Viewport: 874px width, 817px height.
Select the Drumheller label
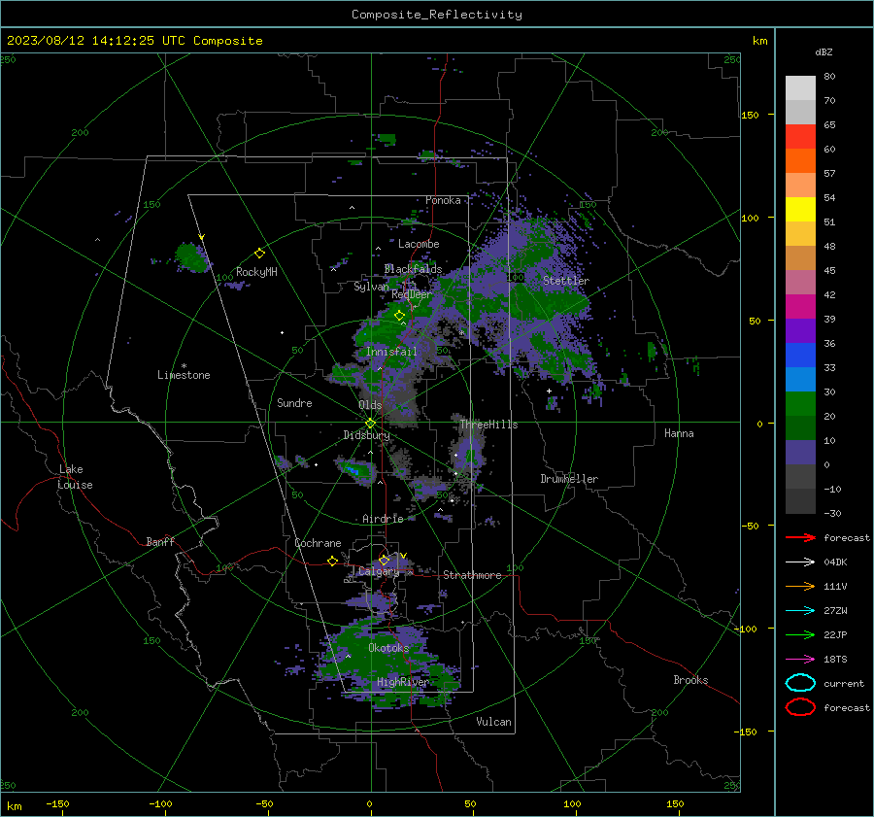[569, 479]
